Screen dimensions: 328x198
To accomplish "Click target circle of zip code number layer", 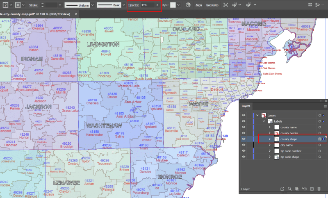I will [x=319, y=151].
